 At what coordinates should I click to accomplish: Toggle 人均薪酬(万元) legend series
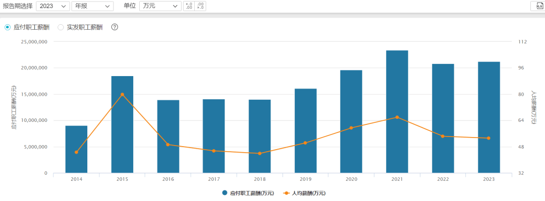pos(304,193)
